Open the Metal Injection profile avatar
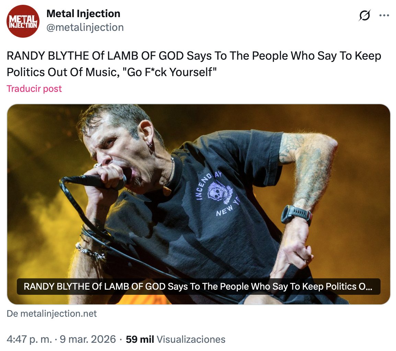This screenshot has width=396, height=351. click(23, 21)
